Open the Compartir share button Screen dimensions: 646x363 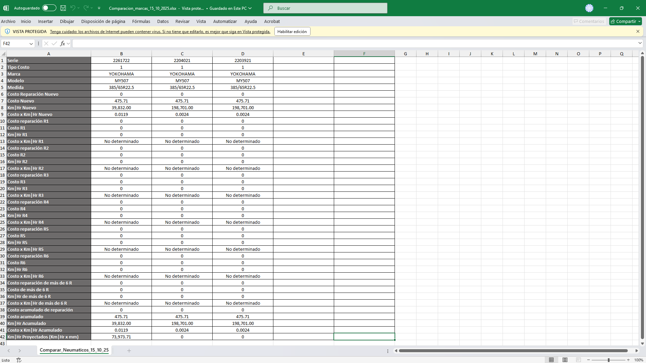pos(625,21)
